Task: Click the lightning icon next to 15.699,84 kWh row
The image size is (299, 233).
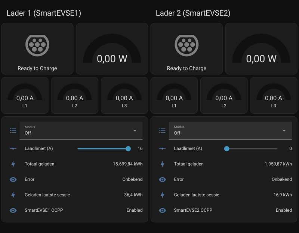Action: click(x=13, y=164)
